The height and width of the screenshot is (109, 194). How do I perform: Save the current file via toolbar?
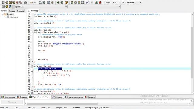[10, 2]
